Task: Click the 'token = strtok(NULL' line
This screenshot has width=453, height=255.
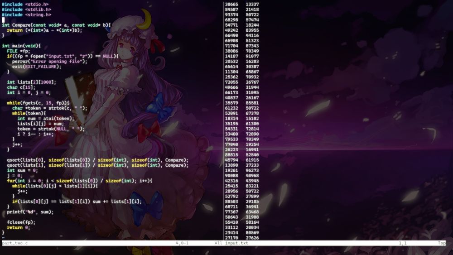Action: (x=51, y=129)
